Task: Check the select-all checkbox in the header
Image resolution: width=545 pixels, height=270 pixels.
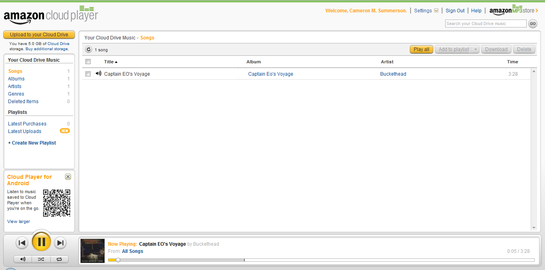Action: click(88, 61)
